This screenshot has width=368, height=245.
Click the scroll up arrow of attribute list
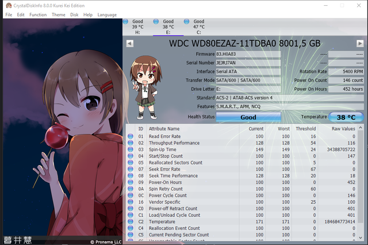click(x=361, y=128)
